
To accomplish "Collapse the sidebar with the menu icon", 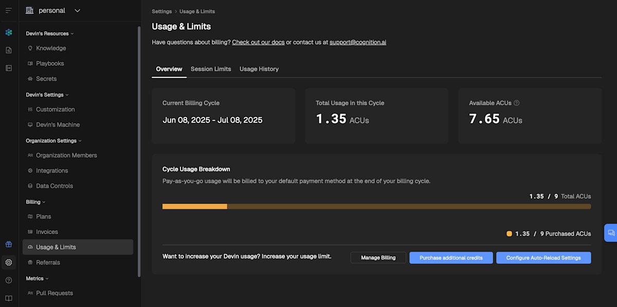I will [8, 10].
